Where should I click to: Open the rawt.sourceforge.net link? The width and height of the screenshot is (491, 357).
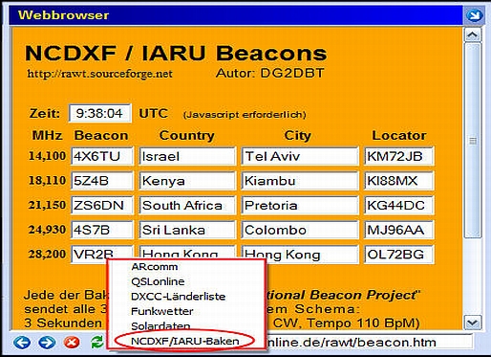tap(99, 74)
